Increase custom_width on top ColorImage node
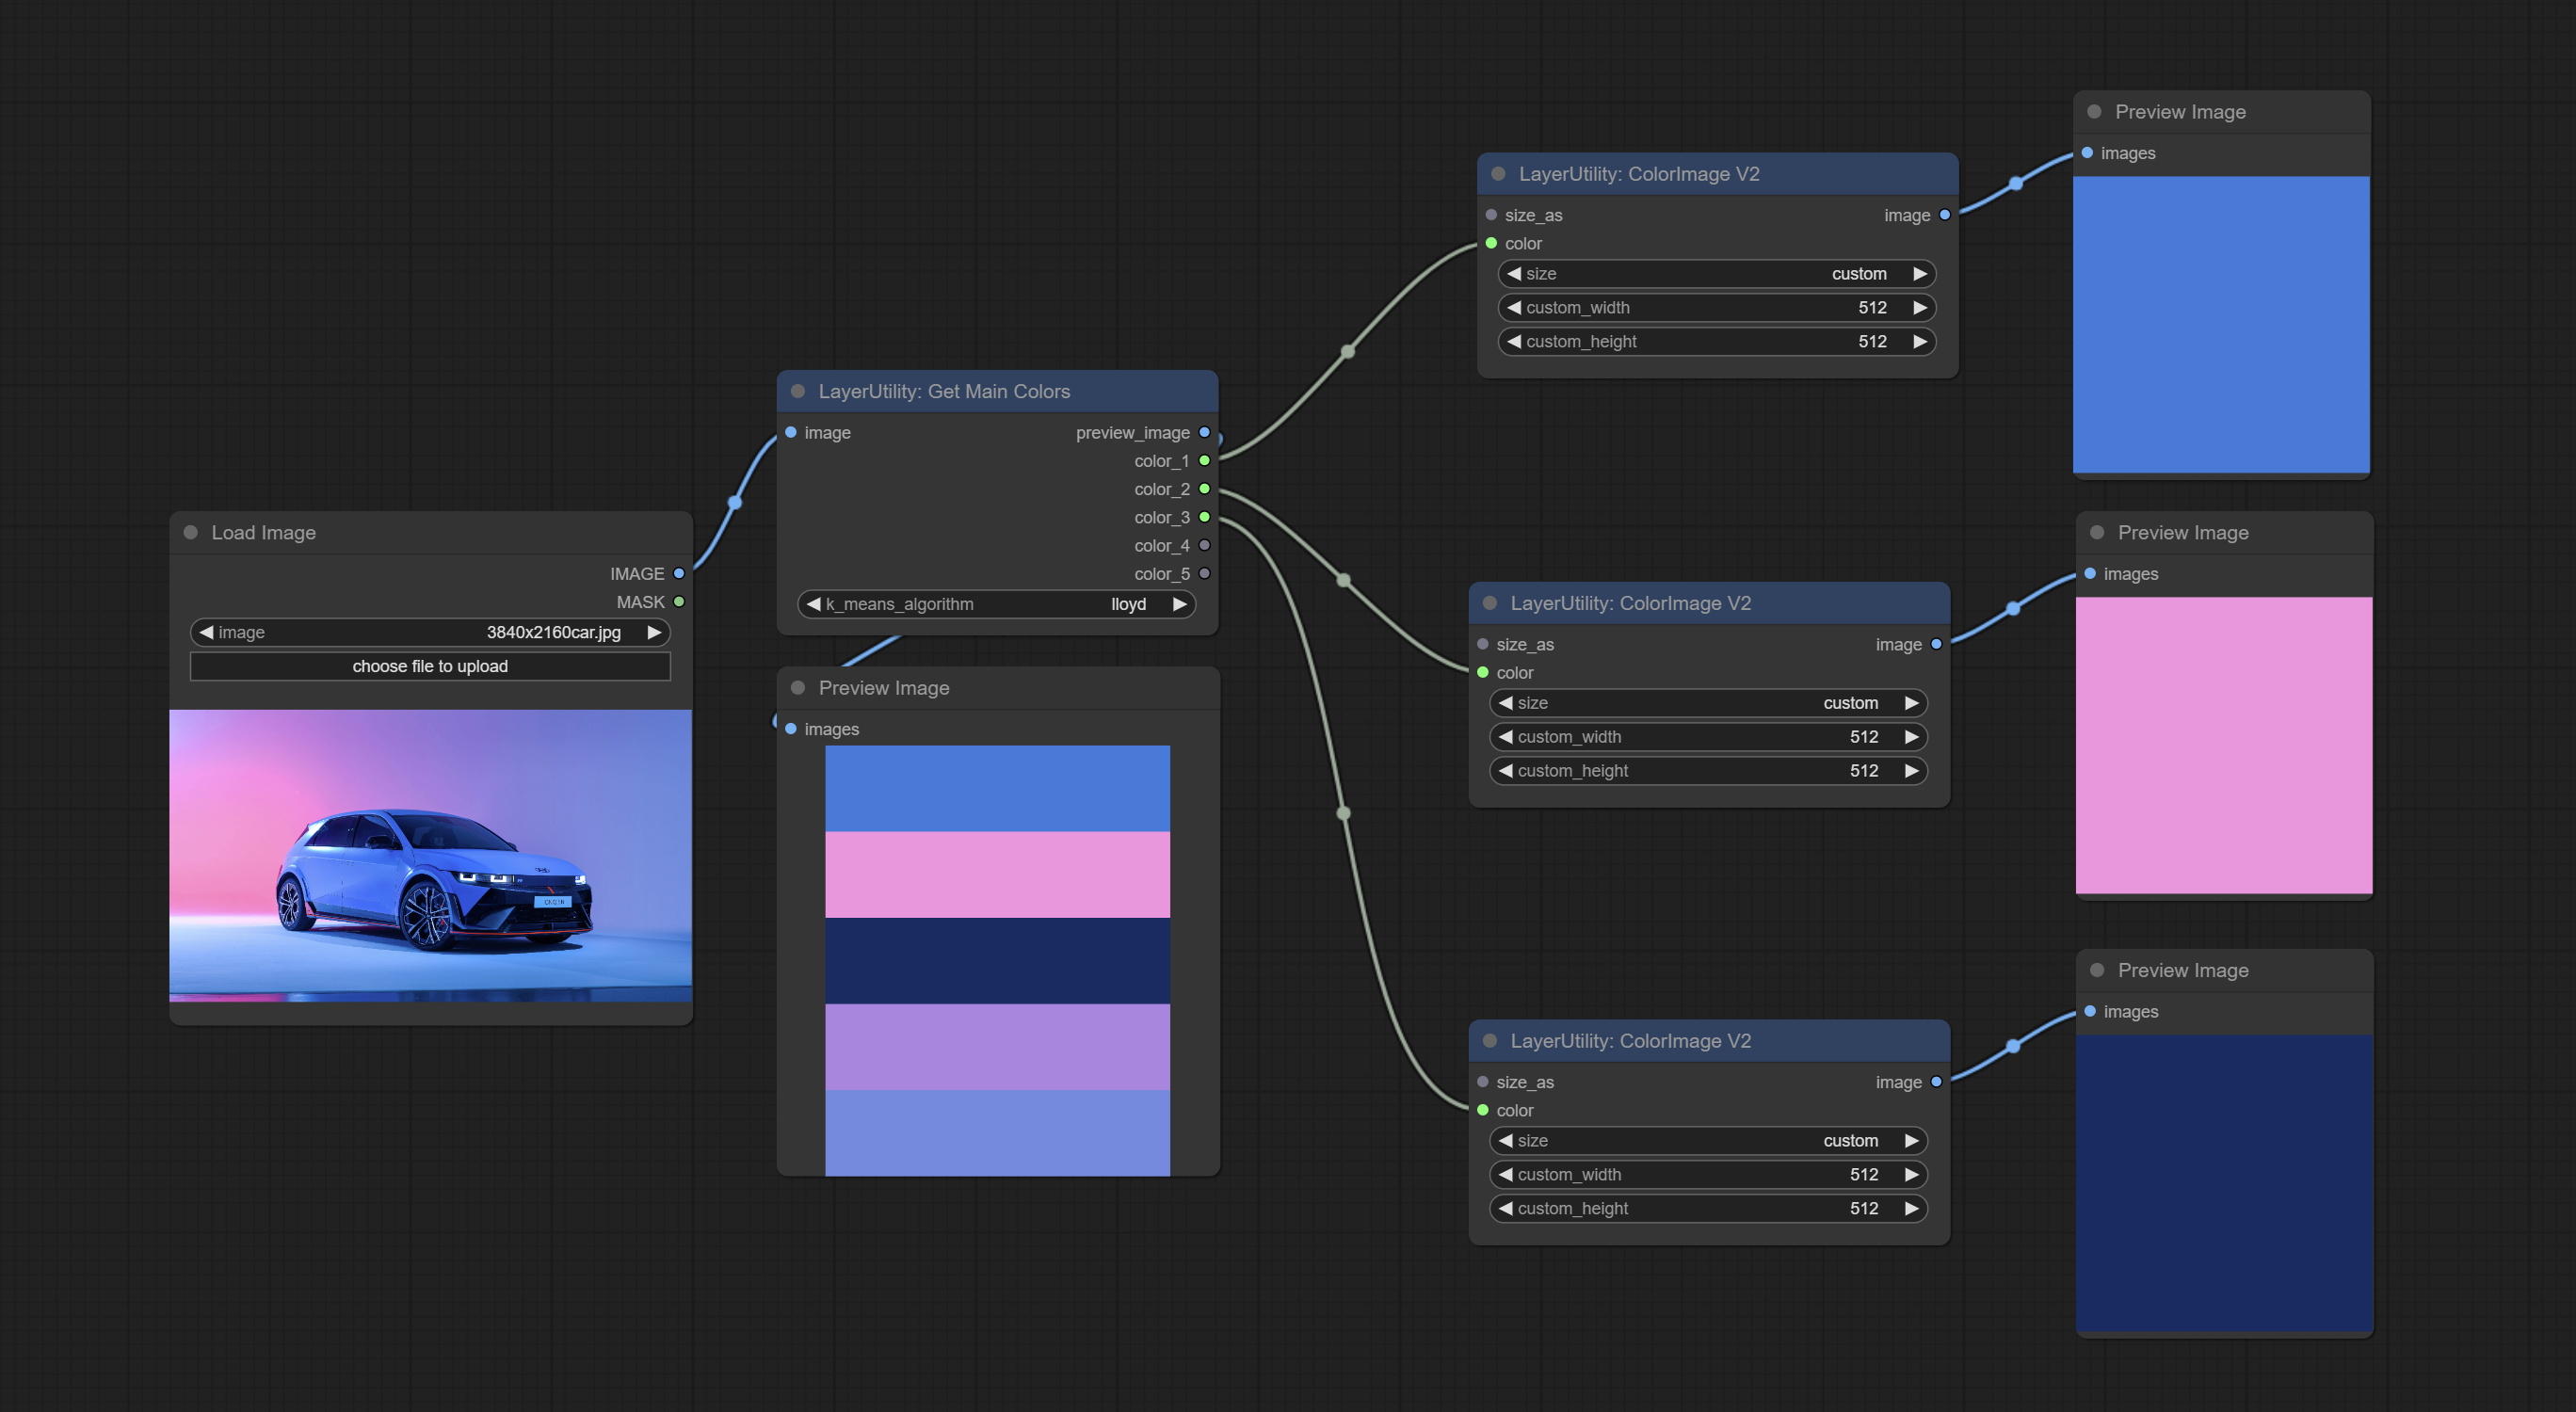Screen dimensions: 2576x1412 click(1919, 308)
